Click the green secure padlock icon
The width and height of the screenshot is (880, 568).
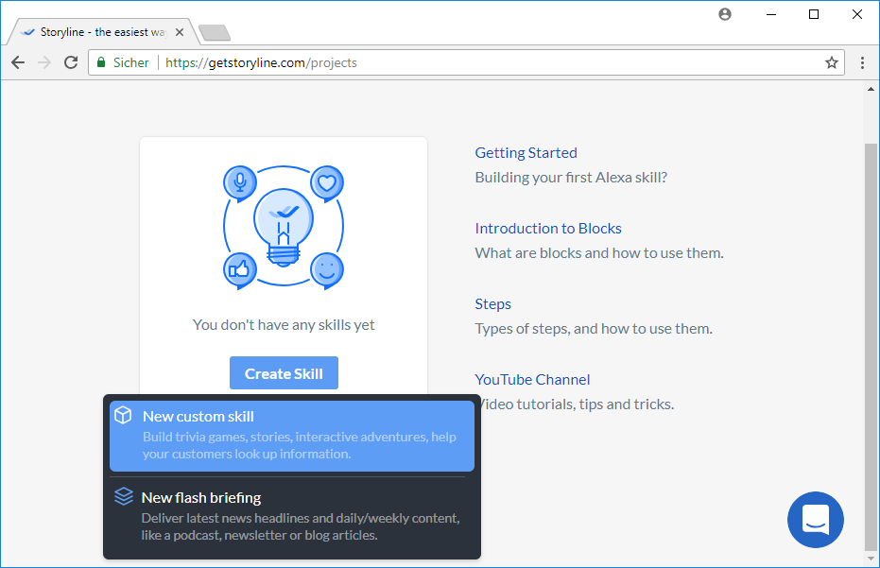click(x=100, y=62)
